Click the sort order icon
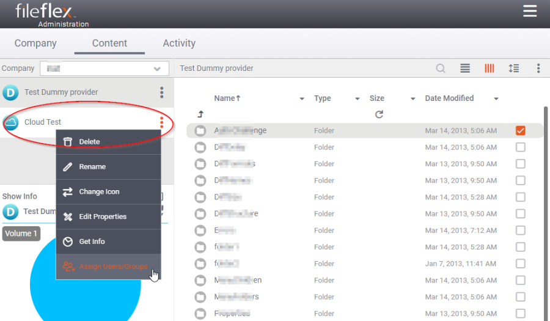The image size is (550, 321). [x=514, y=68]
